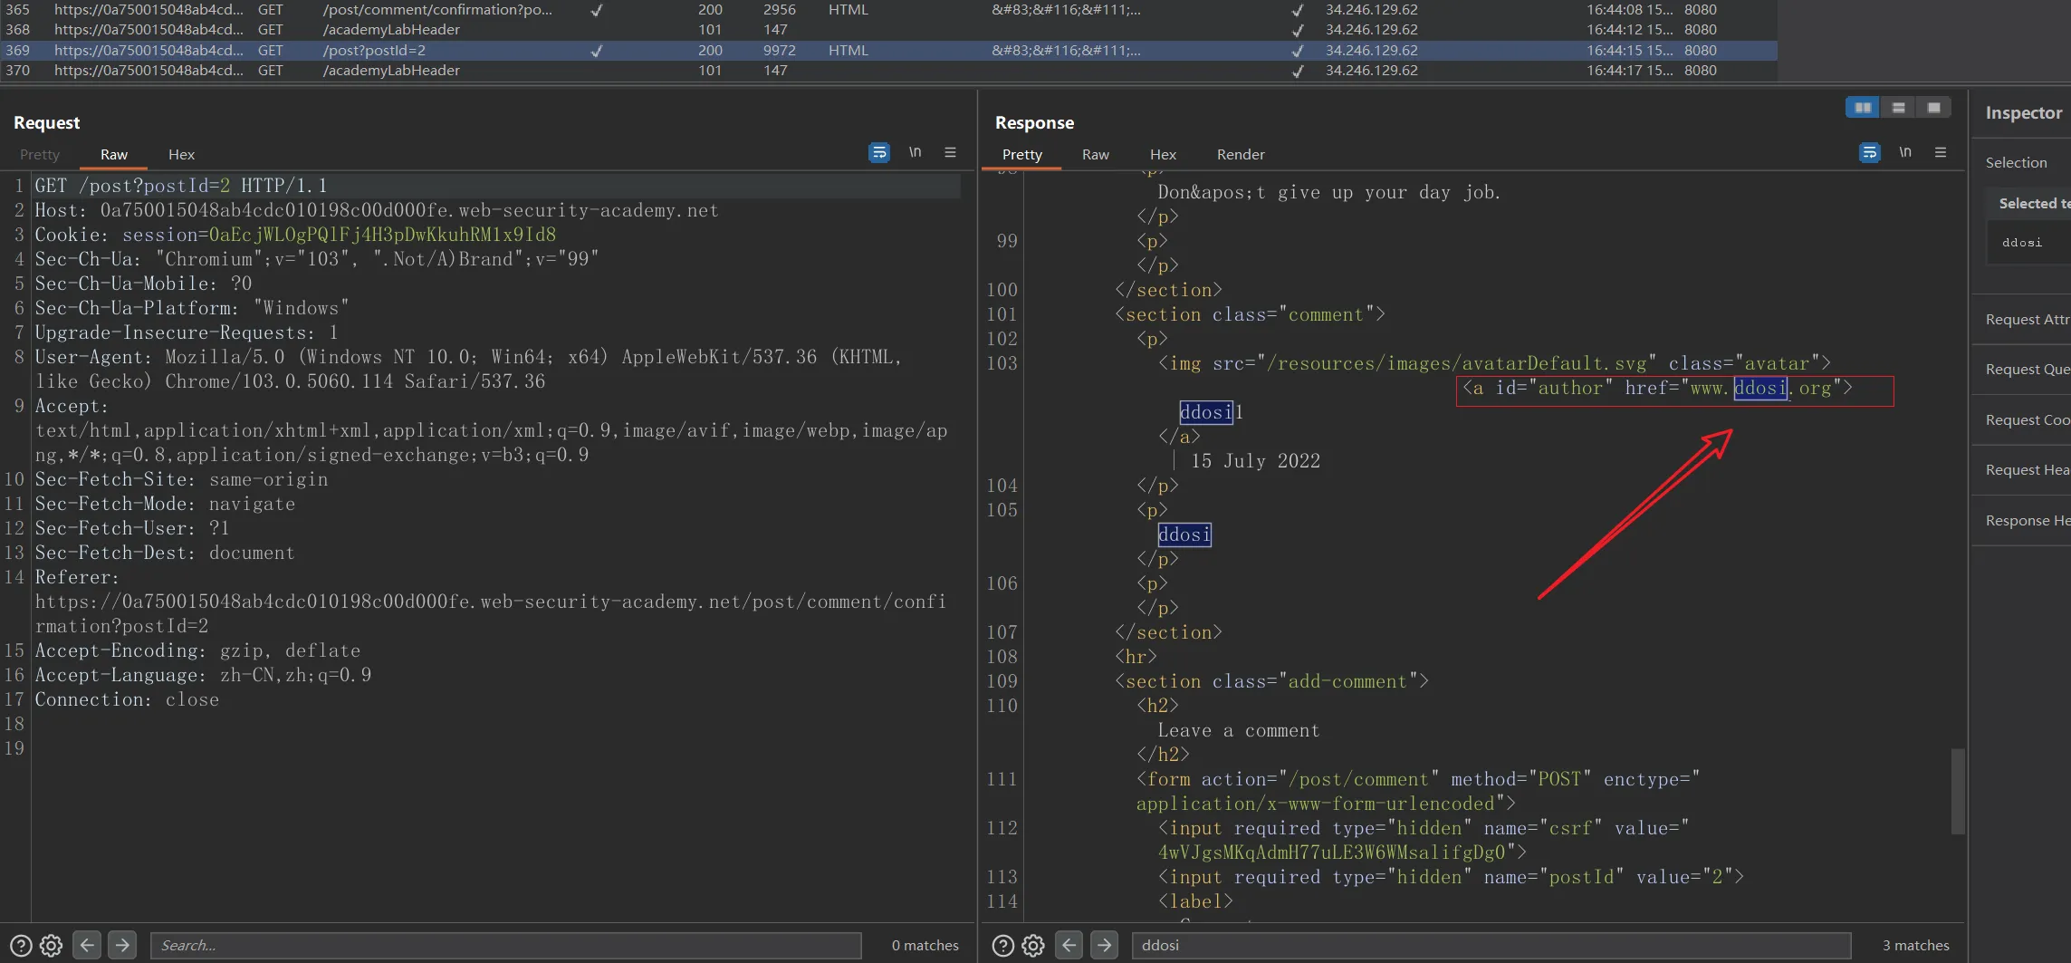
Task: Expand Request Attributes section in Inspector
Action: [2021, 319]
